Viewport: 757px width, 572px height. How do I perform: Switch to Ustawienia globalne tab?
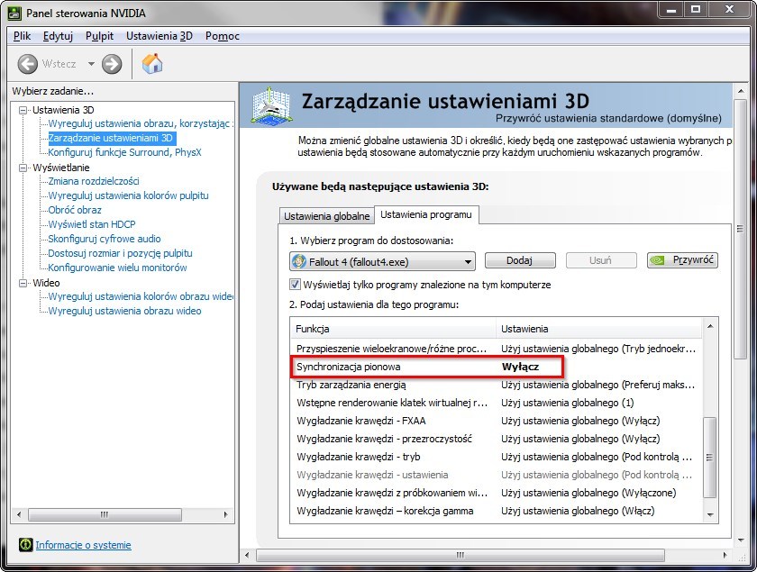[326, 216]
